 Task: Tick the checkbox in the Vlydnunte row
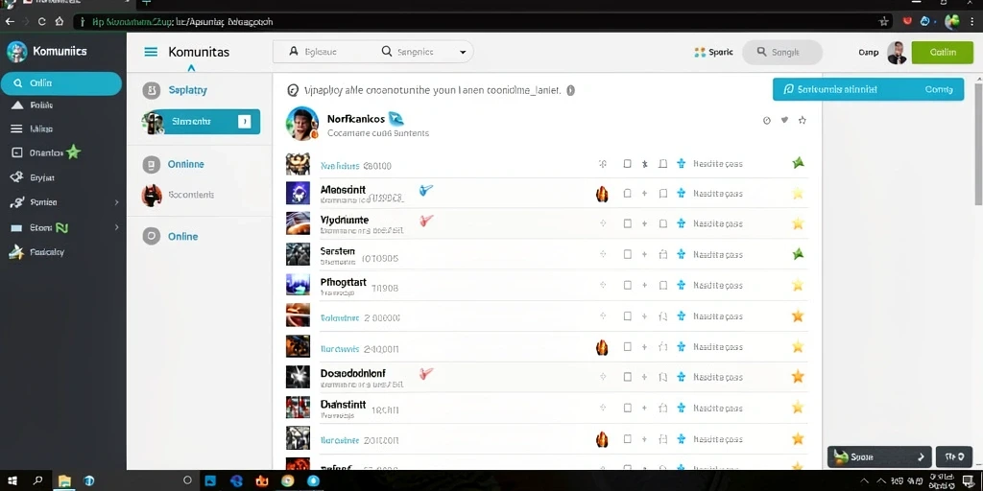[x=627, y=223]
